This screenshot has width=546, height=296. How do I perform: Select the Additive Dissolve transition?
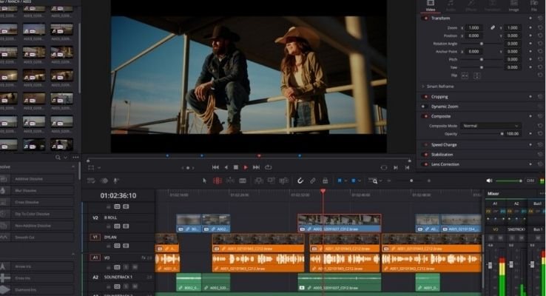click(37, 179)
